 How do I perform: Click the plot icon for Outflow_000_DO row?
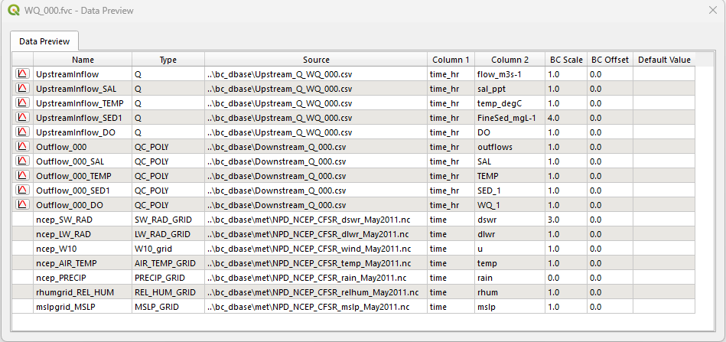tap(22, 205)
